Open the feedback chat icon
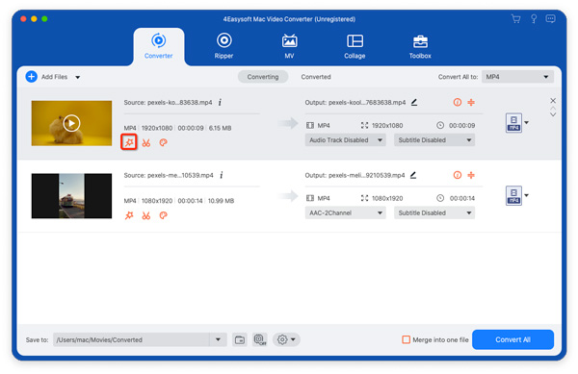The image size is (578, 374). point(550,19)
